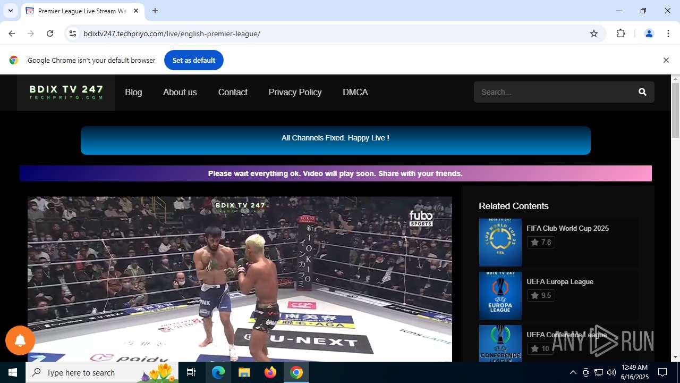Open the Contact page
Viewport: 680px width, 383px height.
pyautogui.click(x=233, y=92)
